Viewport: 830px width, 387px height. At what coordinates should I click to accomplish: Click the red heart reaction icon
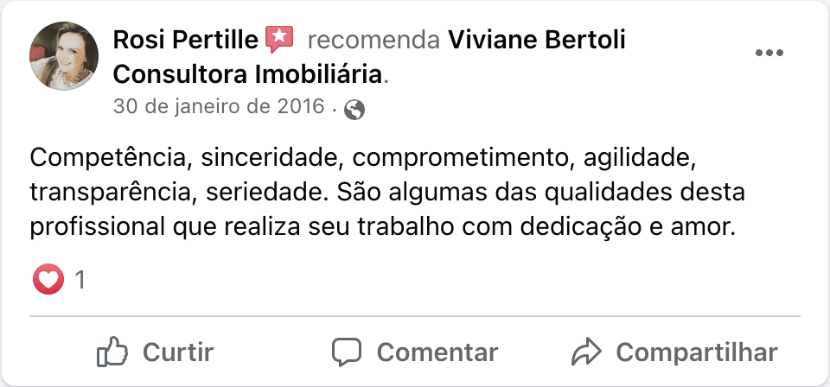pos(48,279)
